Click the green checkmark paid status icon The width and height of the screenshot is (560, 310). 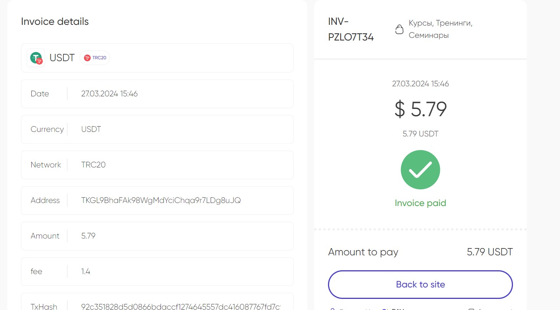click(x=420, y=170)
